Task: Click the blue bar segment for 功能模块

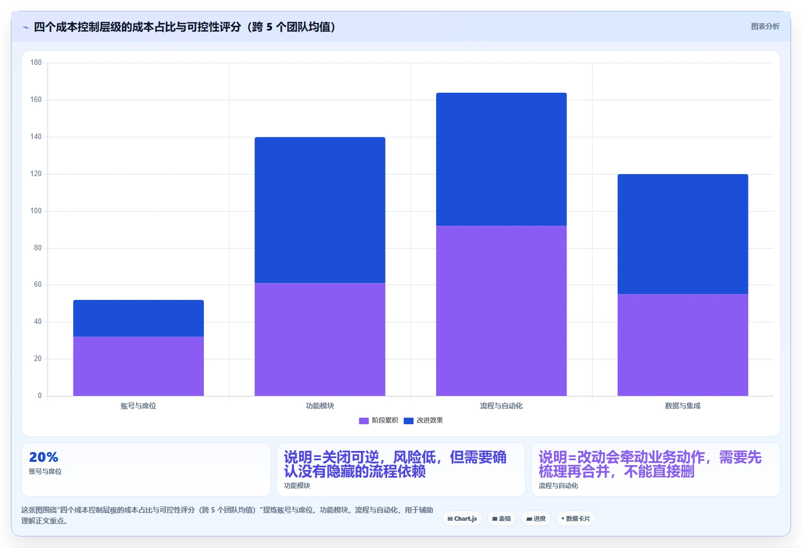Action: click(320, 210)
